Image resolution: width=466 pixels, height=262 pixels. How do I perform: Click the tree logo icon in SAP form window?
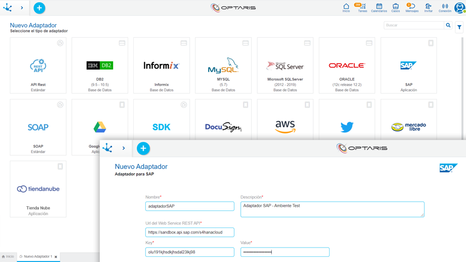pyautogui.click(x=107, y=148)
